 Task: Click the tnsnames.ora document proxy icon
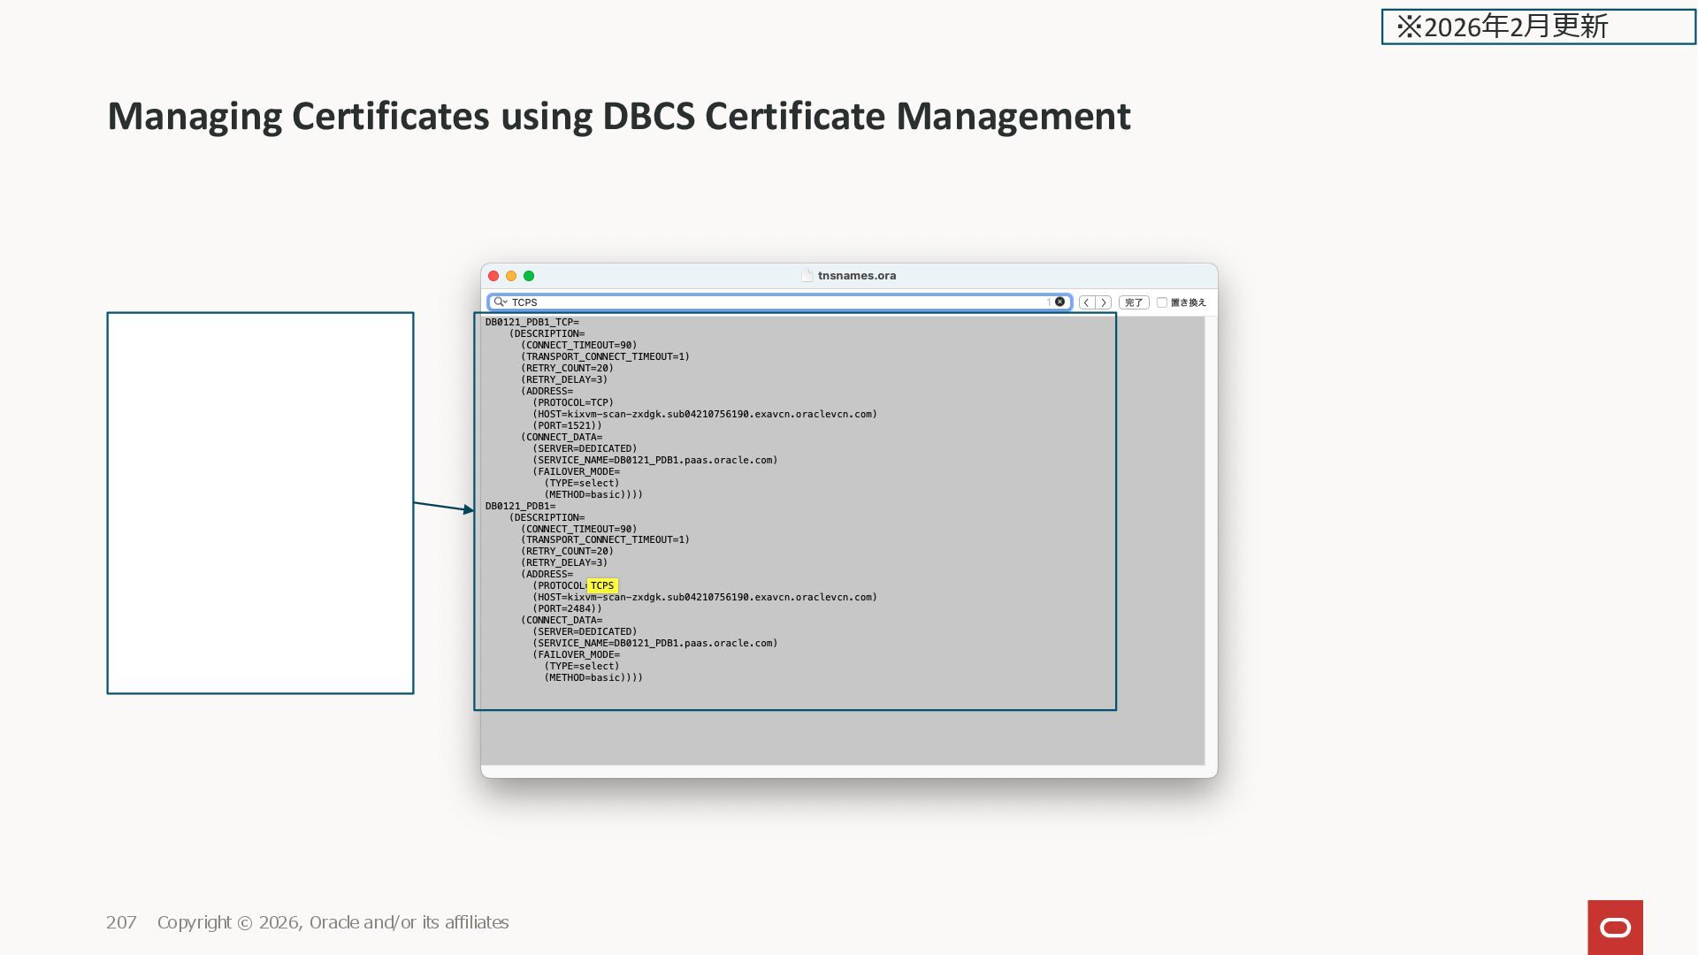click(x=807, y=276)
